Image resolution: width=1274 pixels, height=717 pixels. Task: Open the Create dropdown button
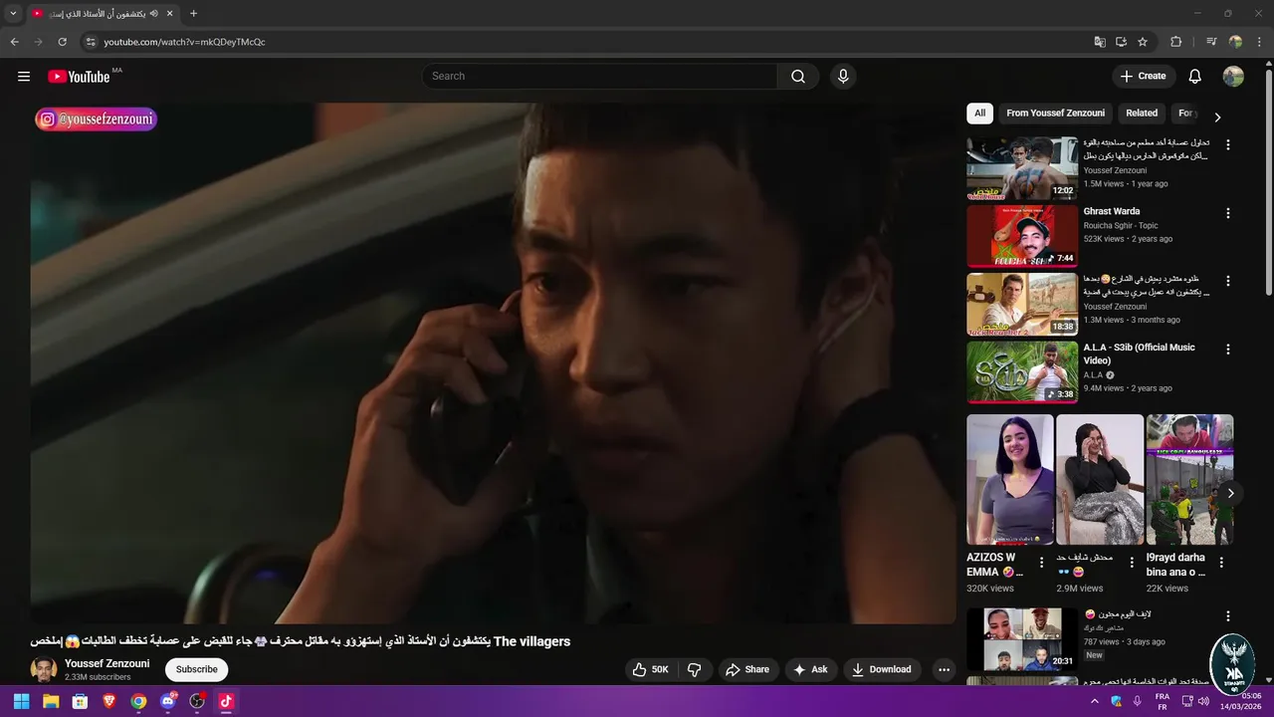point(1143,77)
